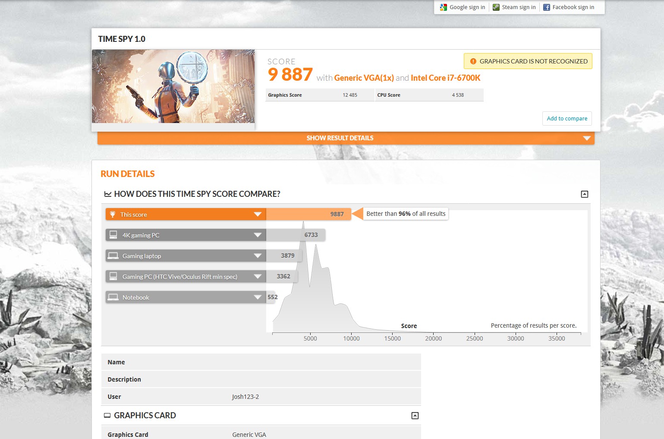Click the desktop icon beside 4K gaming PC

113,235
